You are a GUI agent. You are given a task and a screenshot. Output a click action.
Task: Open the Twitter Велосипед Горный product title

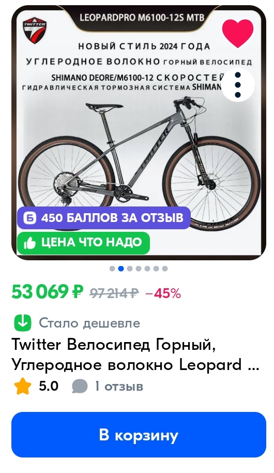(x=135, y=354)
